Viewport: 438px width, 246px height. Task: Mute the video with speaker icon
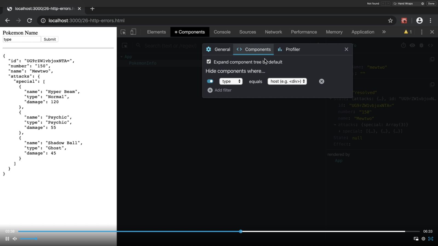coord(15,239)
